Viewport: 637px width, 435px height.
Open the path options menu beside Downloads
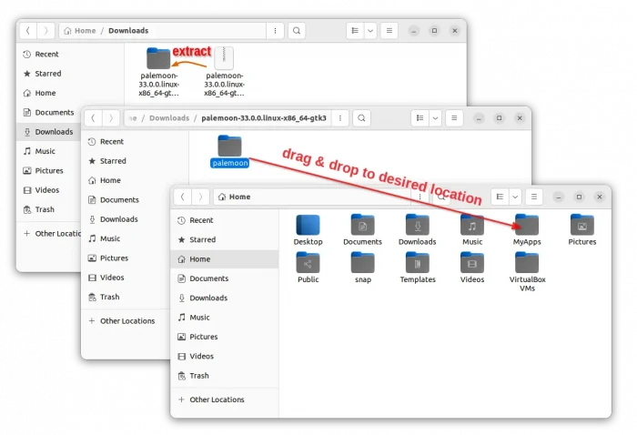tap(277, 31)
